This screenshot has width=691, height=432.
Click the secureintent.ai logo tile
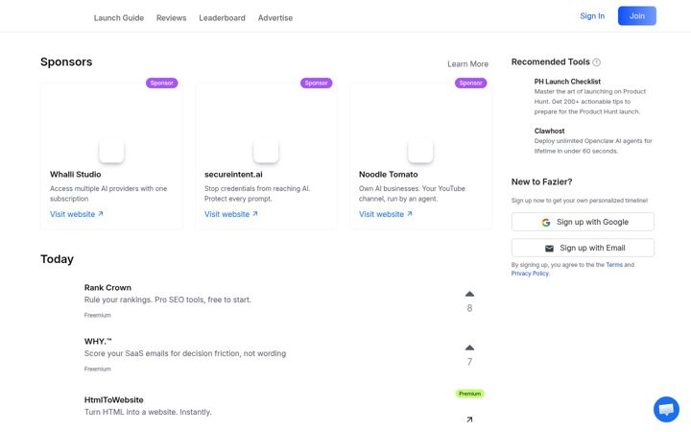coord(266,151)
